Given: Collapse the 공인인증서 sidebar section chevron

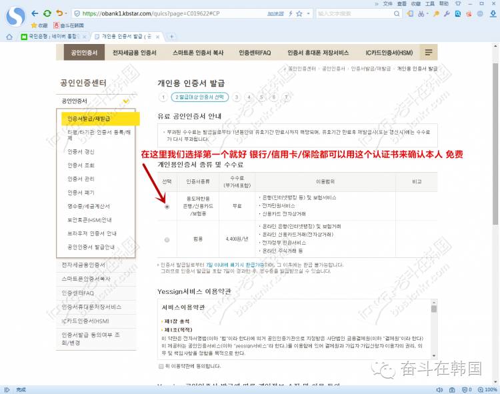Looking at the screenshot, I should coord(126,101).
